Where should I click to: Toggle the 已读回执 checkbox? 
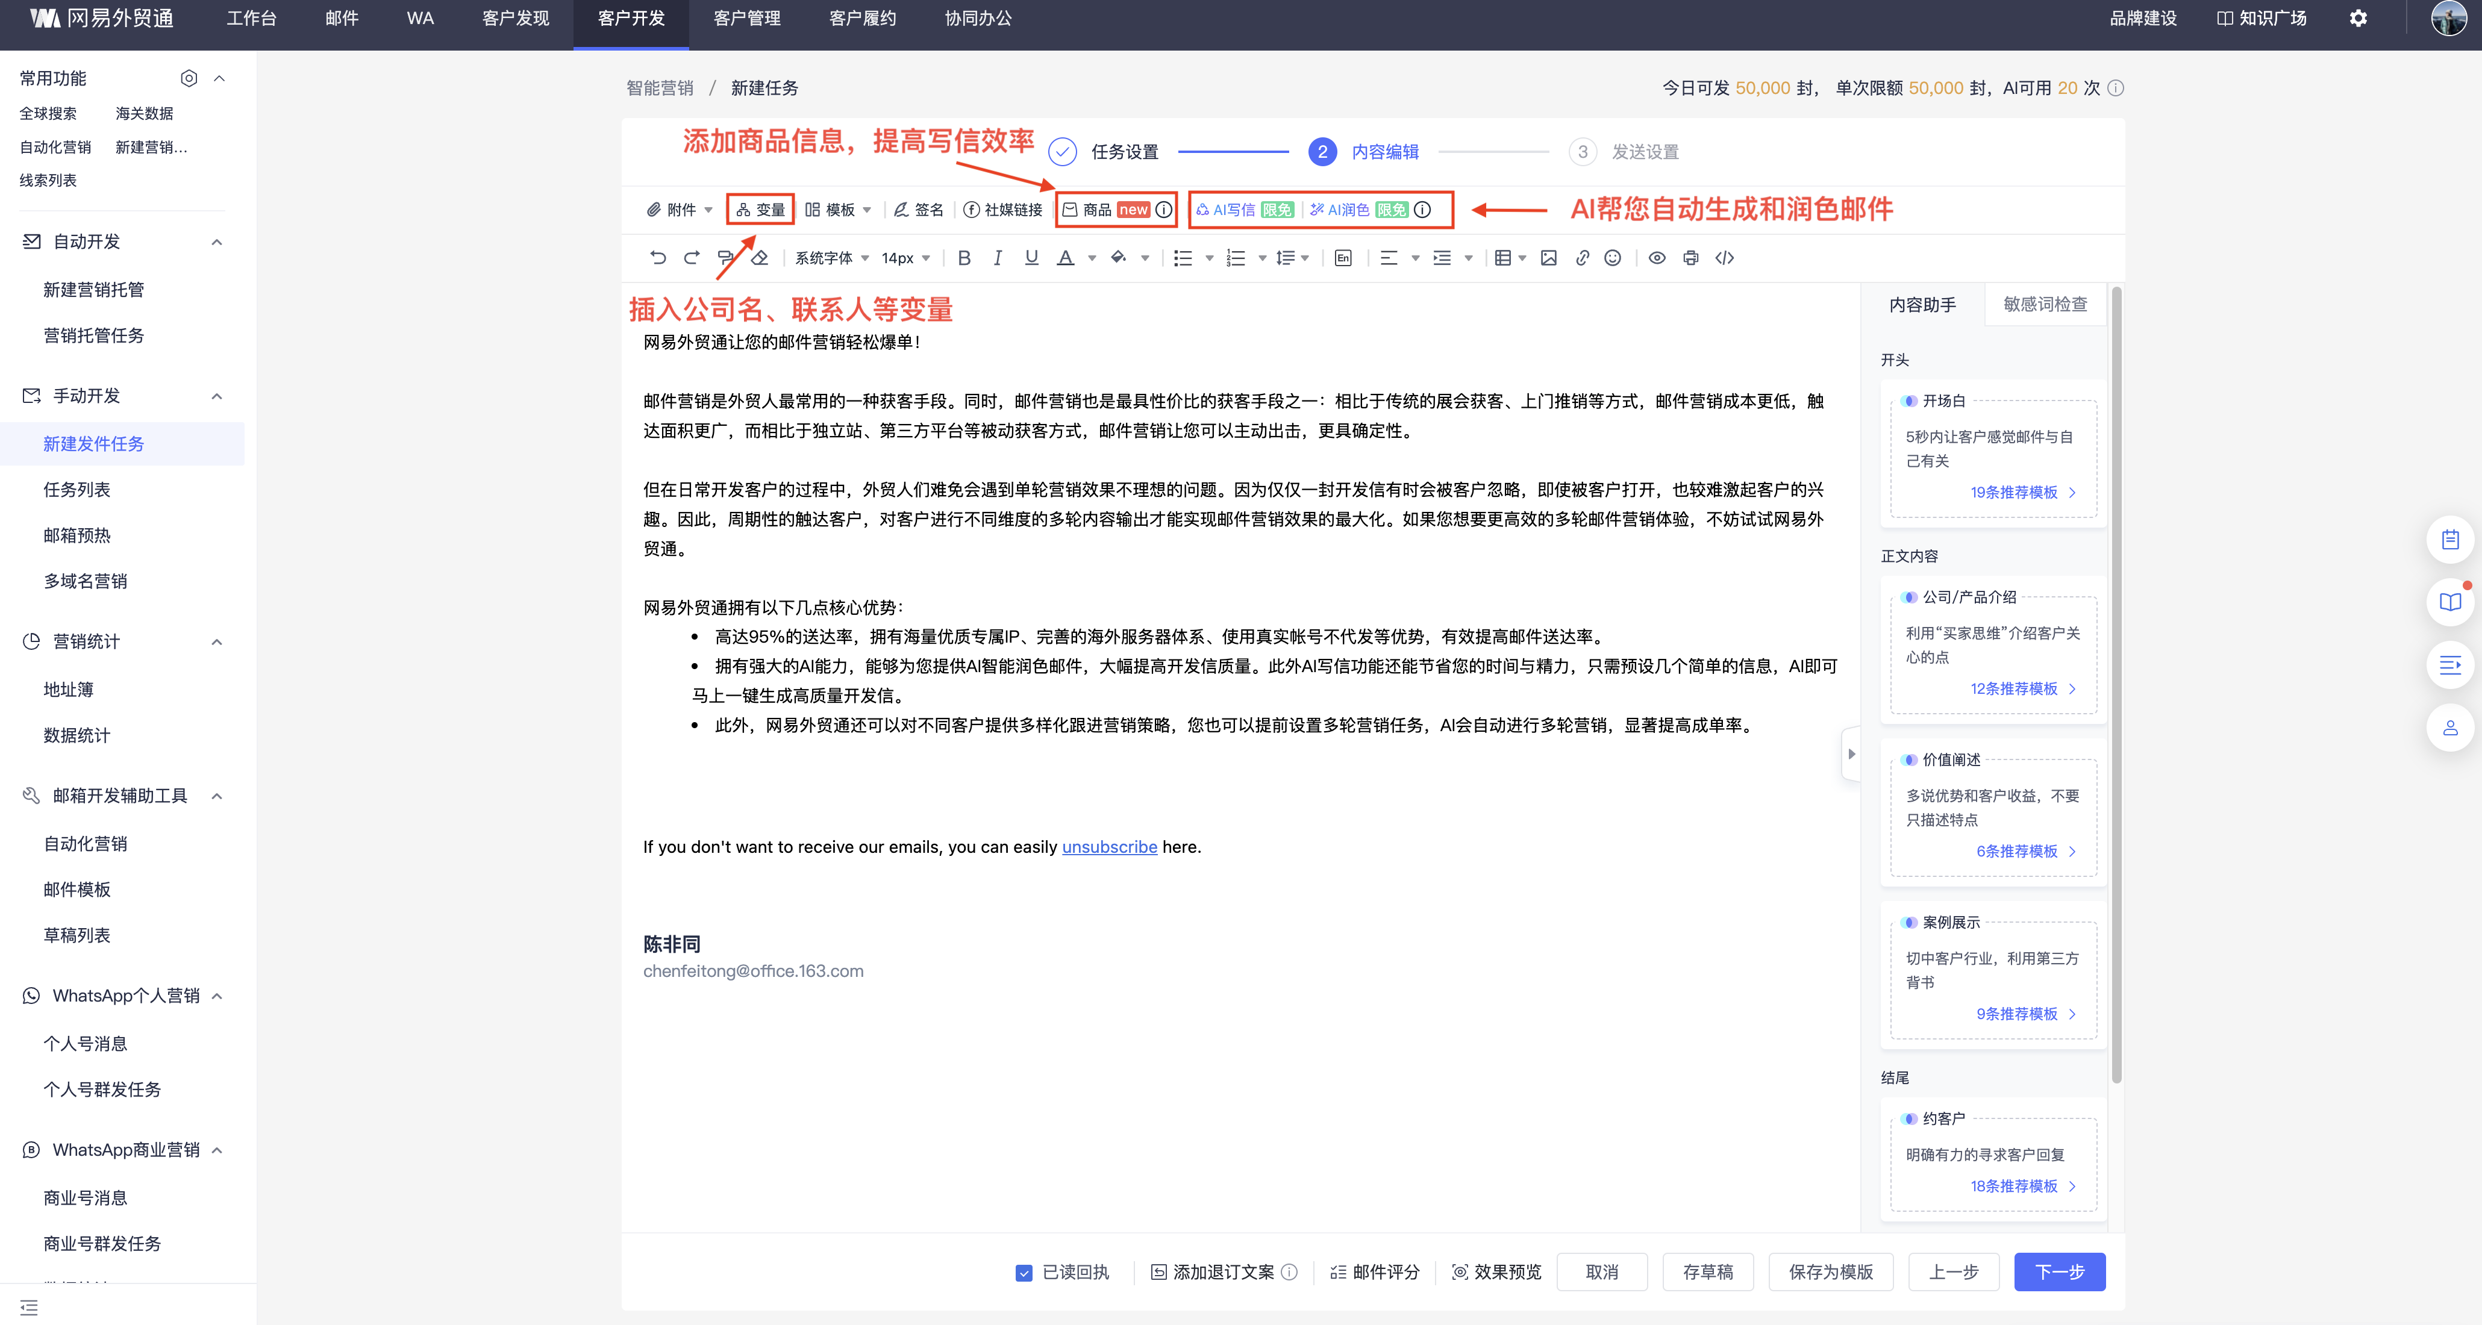(x=1024, y=1273)
